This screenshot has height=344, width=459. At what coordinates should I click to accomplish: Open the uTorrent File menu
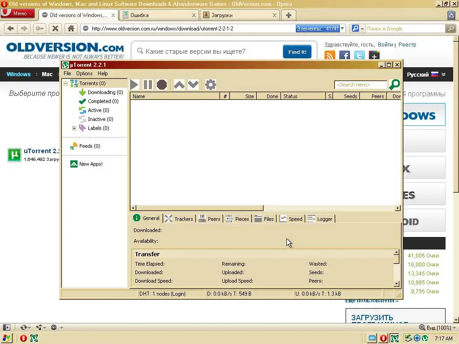(x=67, y=73)
